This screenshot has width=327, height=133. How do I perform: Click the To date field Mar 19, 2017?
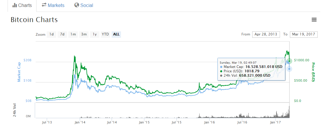pyautogui.click(x=304, y=34)
